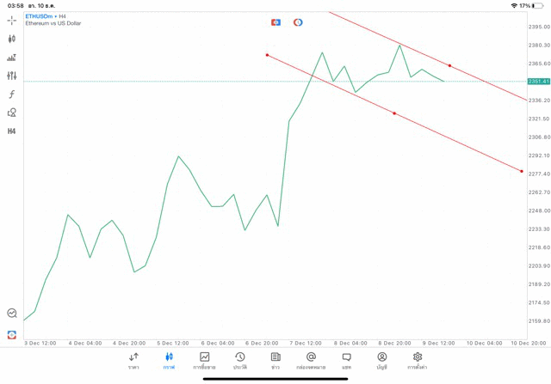
Task: Tap the 2351.41 current price label
Action: coord(538,82)
